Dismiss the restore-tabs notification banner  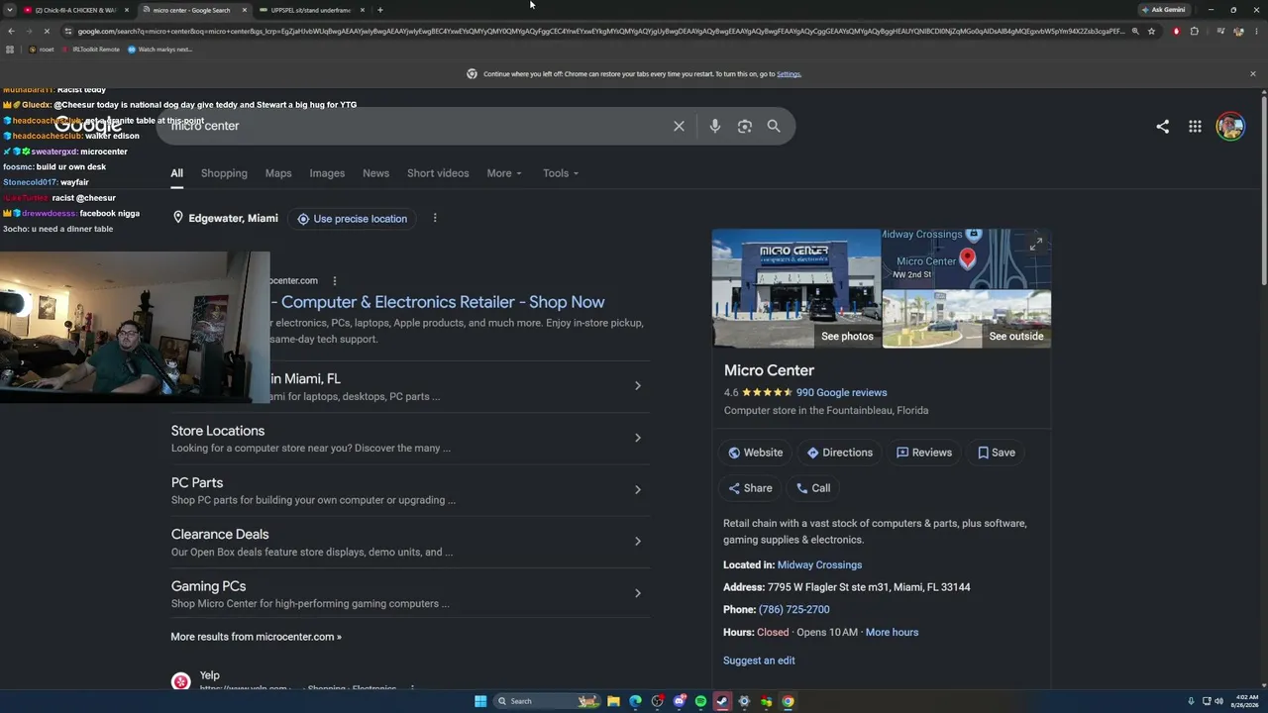[x=1252, y=74]
